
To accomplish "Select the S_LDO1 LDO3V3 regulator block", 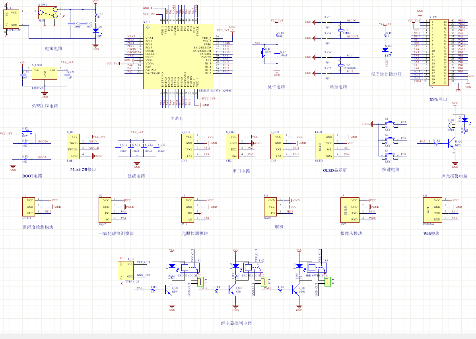I will [x=45, y=73].
